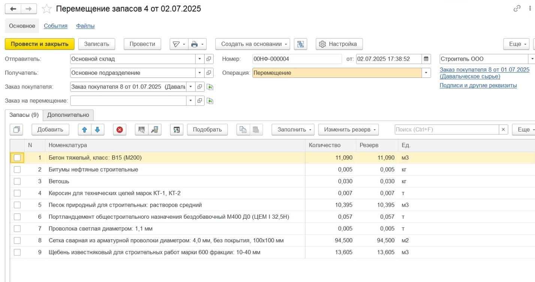Open the Операция dropdown arrow
This screenshot has height=282, width=535.
point(426,73)
